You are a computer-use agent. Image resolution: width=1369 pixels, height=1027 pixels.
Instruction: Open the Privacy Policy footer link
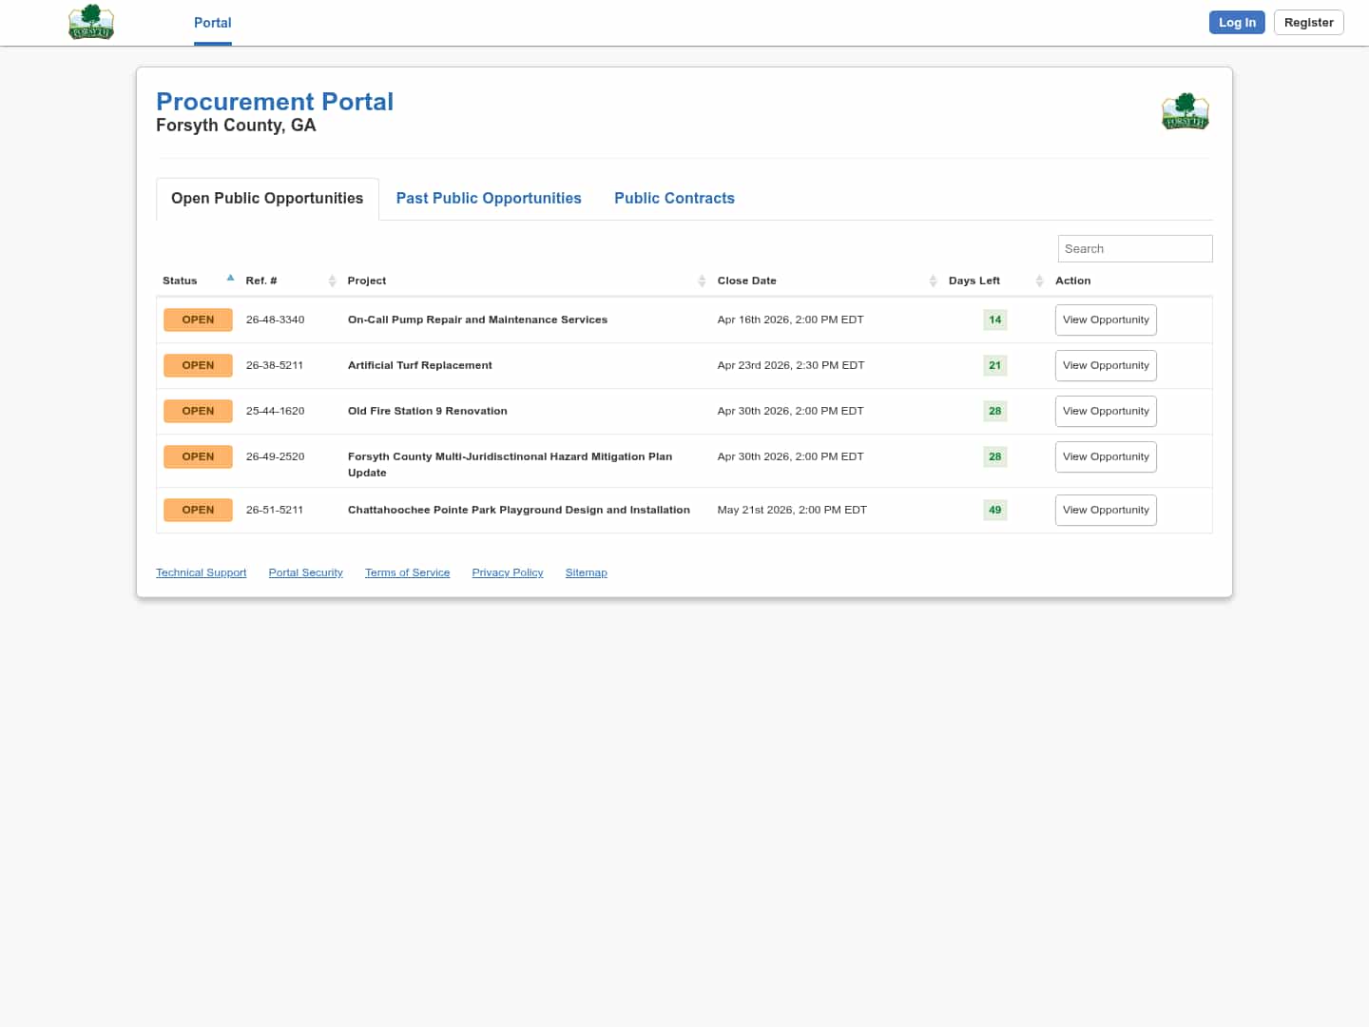507,572
